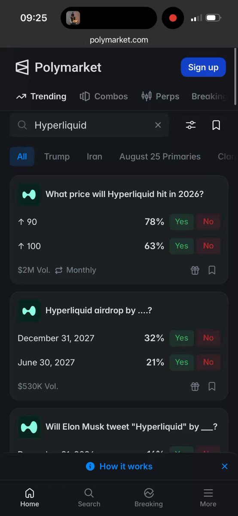The width and height of the screenshot is (238, 516).
Task: Buy Yes on the ↑ 90 price outcome
Action: [181, 221]
